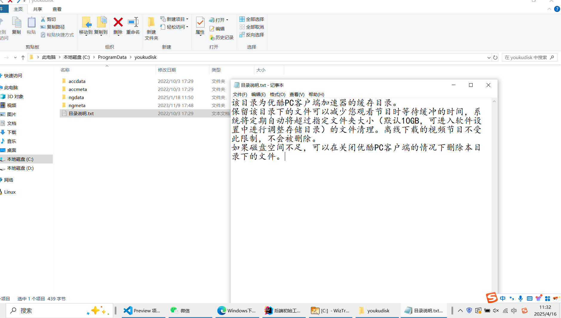Open Downloads in navigation pane
Screen dimensions: 561x318
coord(12,132)
